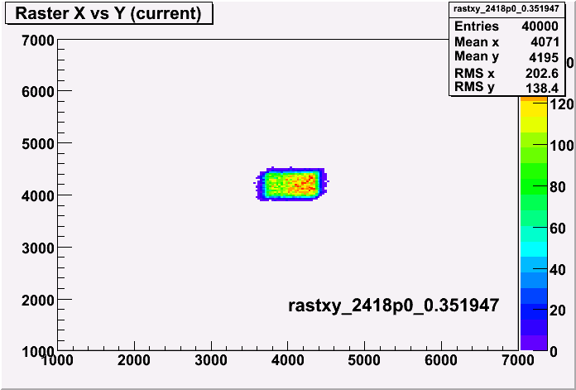Viewport: 576px width, 390px height.
Task: Click the x-axis label 2000
Action: (x=134, y=360)
